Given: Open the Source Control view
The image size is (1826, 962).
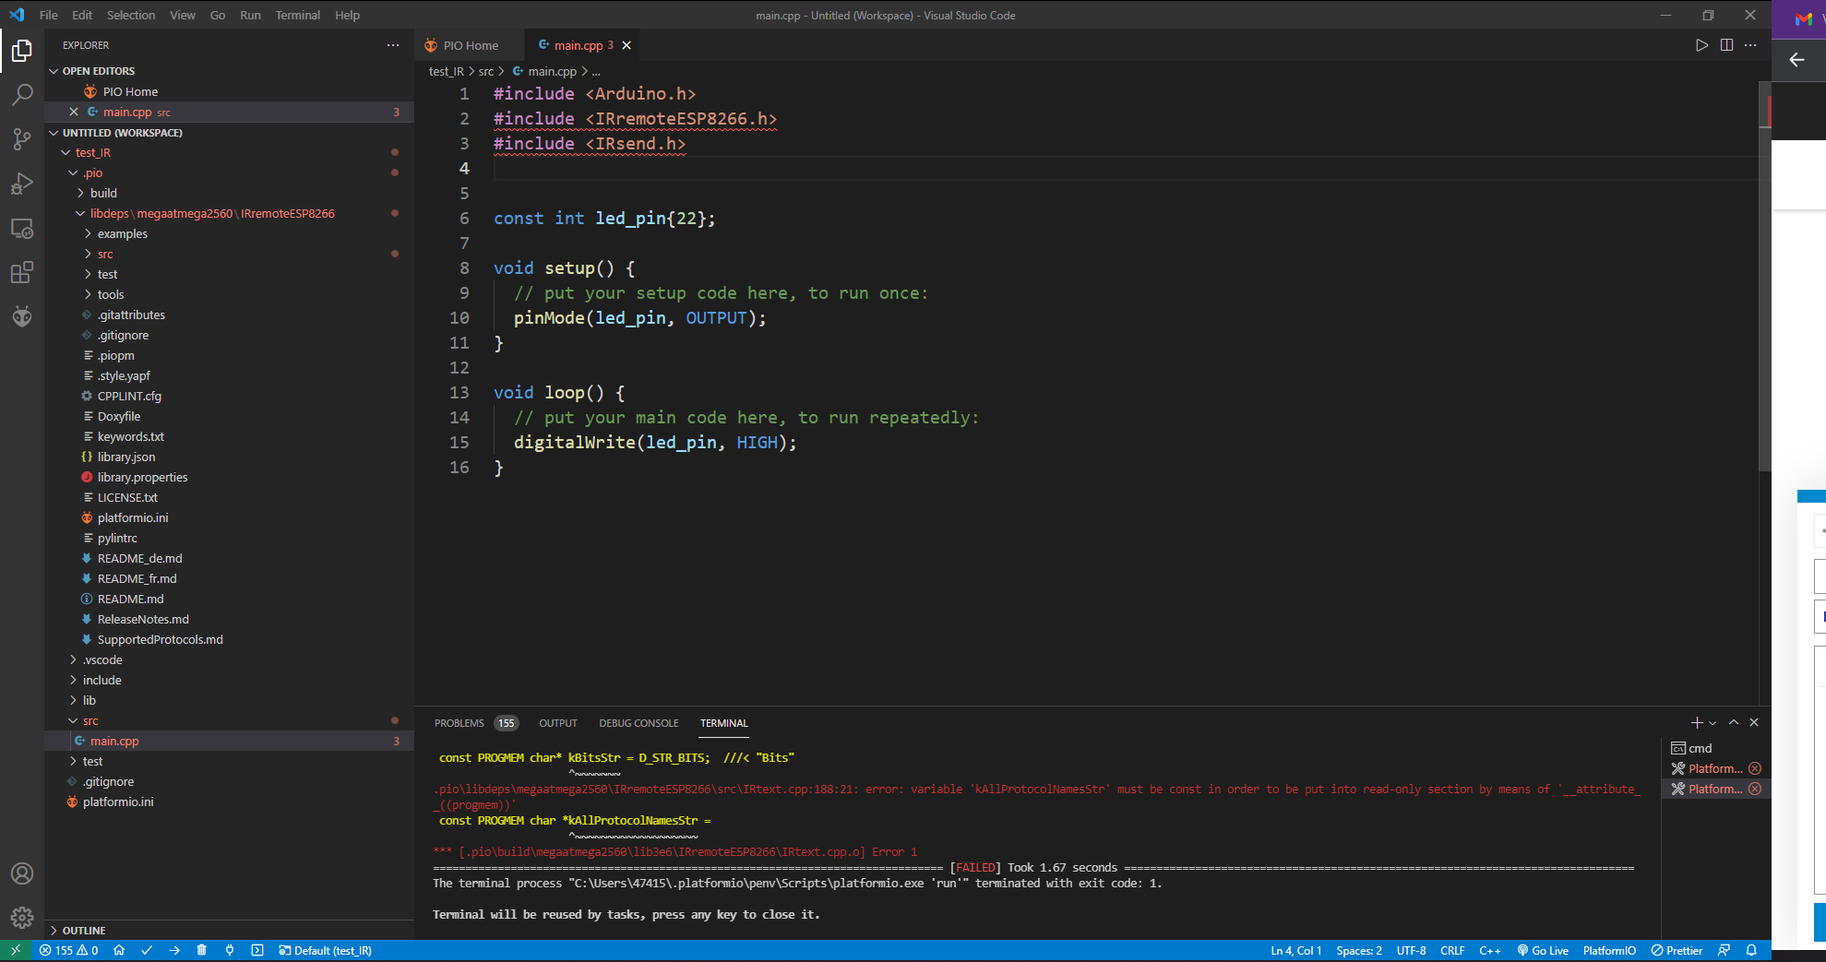Looking at the screenshot, I should point(22,139).
